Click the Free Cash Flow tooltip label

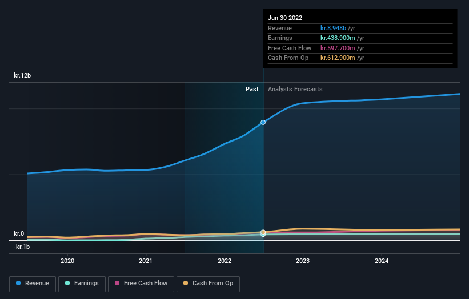pyautogui.click(x=290, y=48)
